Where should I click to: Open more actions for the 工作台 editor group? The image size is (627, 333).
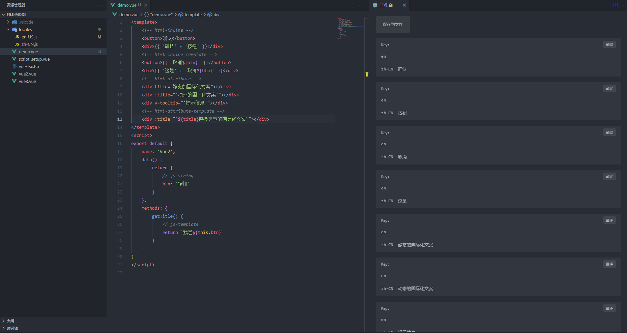(623, 5)
